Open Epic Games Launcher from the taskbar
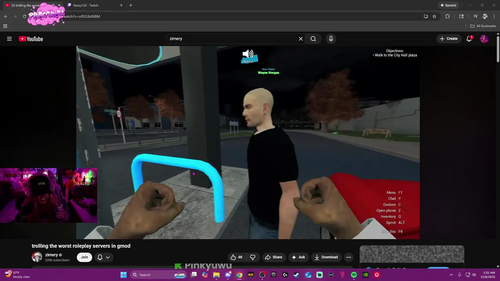The width and height of the screenshot is (500, 281). [x=274, y=275]
